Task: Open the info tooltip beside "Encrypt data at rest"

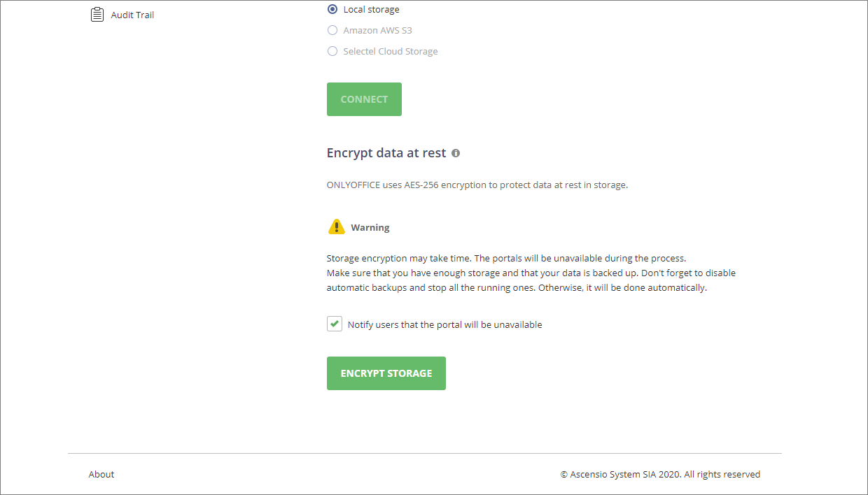Action: (456, 152)
